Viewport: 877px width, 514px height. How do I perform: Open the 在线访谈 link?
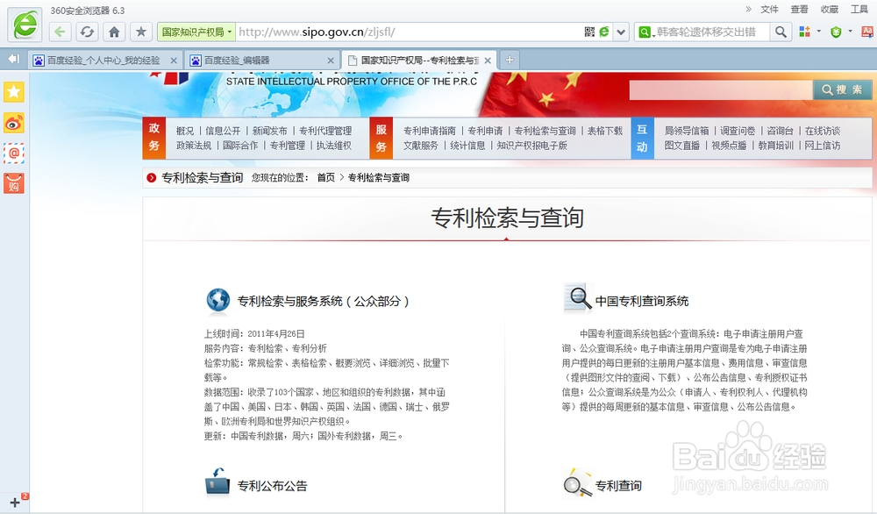(x=823, y=131)
